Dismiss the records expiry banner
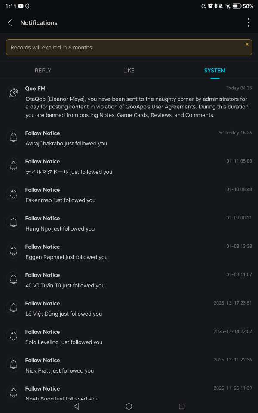This screenshot has width=258, height=413. [247, 44]
